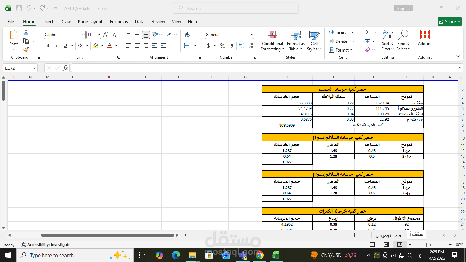Apply red font color to text
This screenshot has height=262, width=466.
(x=110, y=46)
